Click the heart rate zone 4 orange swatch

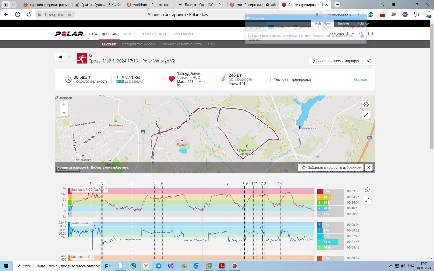pyautogui.click(x=320, y=197)
